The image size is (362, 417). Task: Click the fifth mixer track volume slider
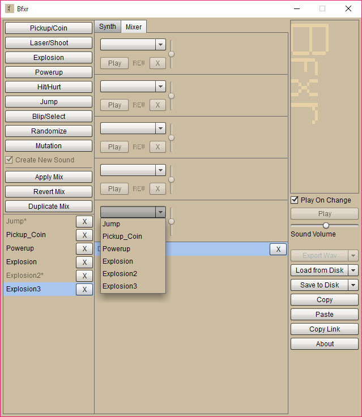(172, 221)
